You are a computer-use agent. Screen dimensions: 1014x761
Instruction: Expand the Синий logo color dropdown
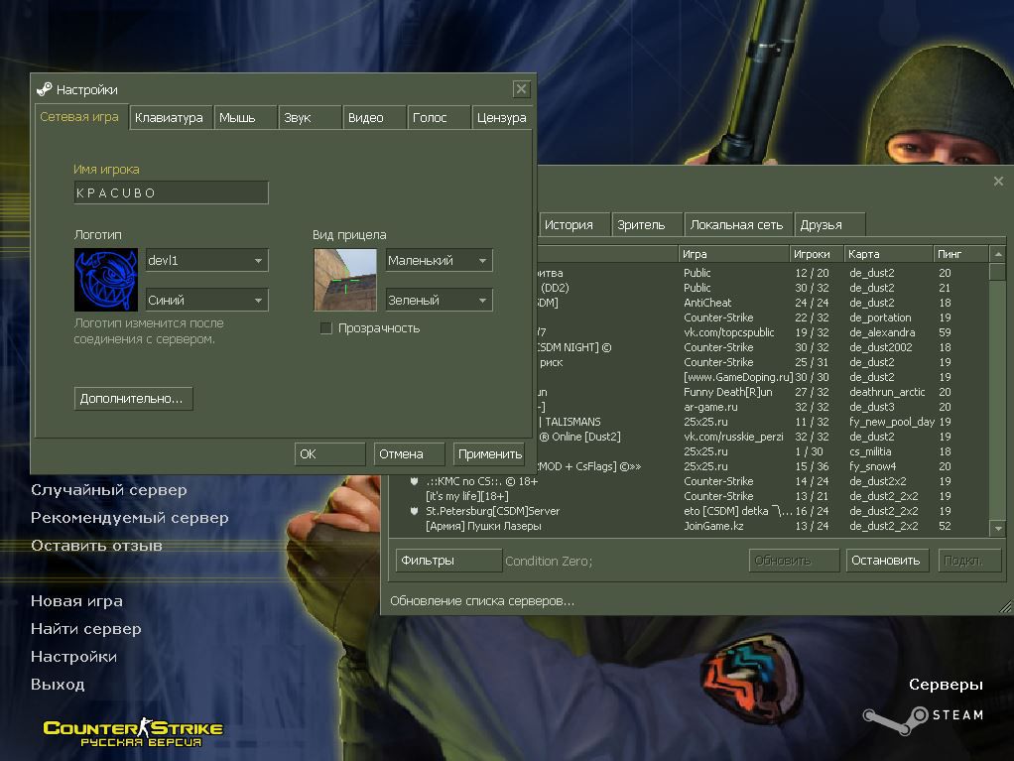pyautogui.click(x=258, y=301)
